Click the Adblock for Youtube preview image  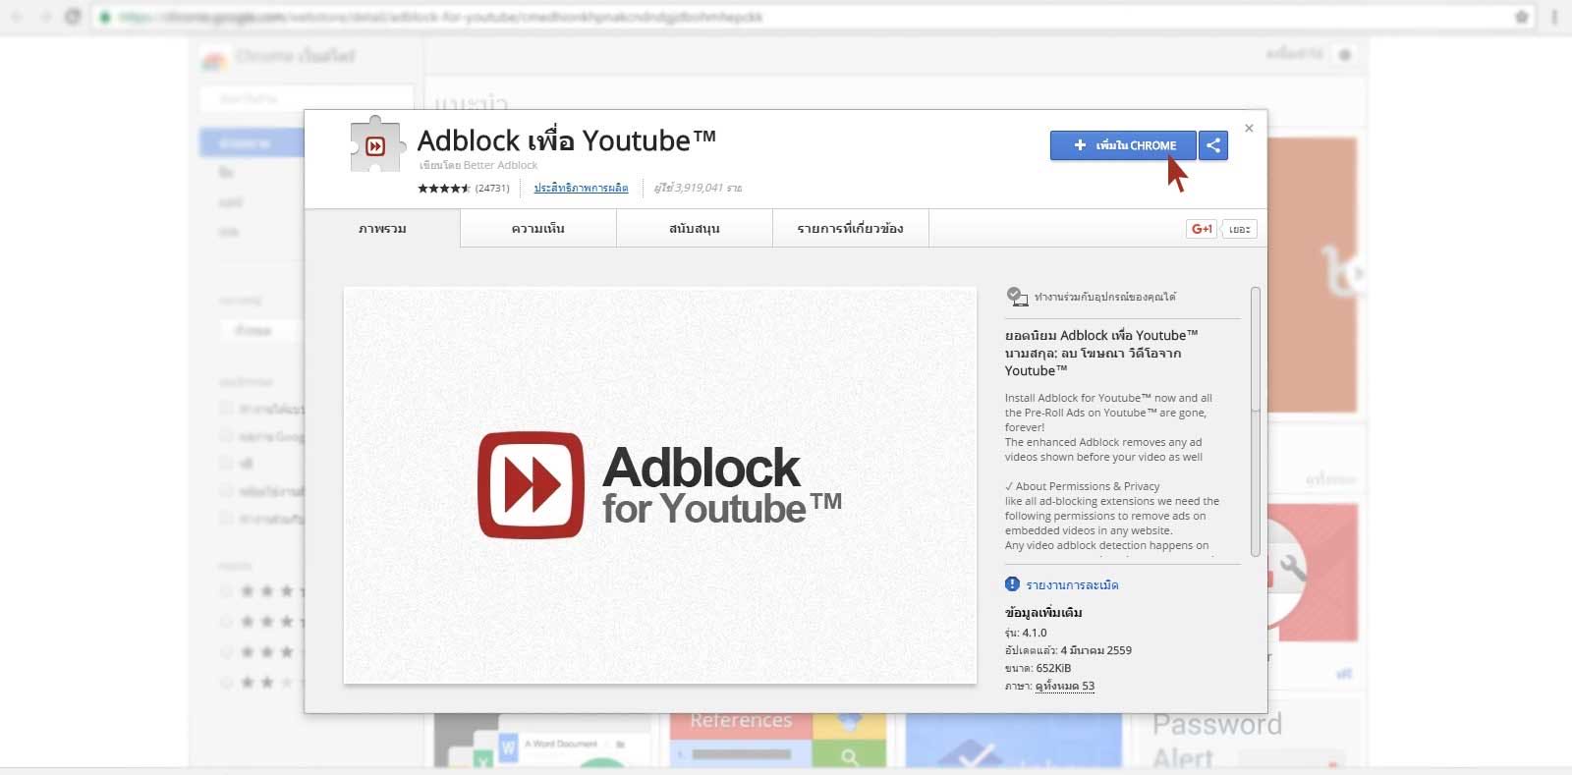coord(660,485)
